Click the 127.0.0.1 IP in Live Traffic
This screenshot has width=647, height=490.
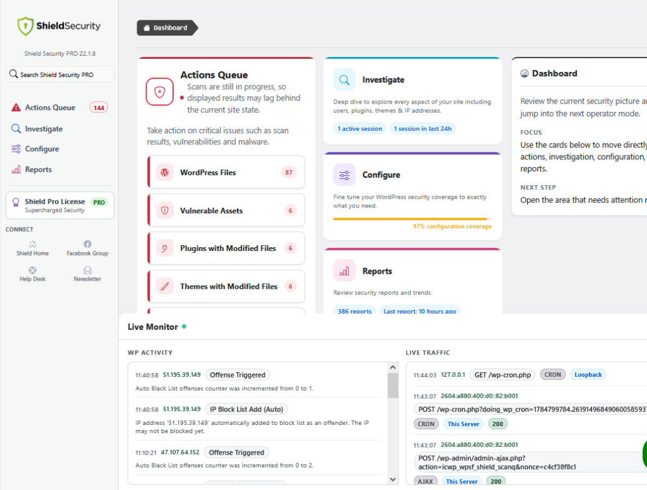(x=452, y=374)
